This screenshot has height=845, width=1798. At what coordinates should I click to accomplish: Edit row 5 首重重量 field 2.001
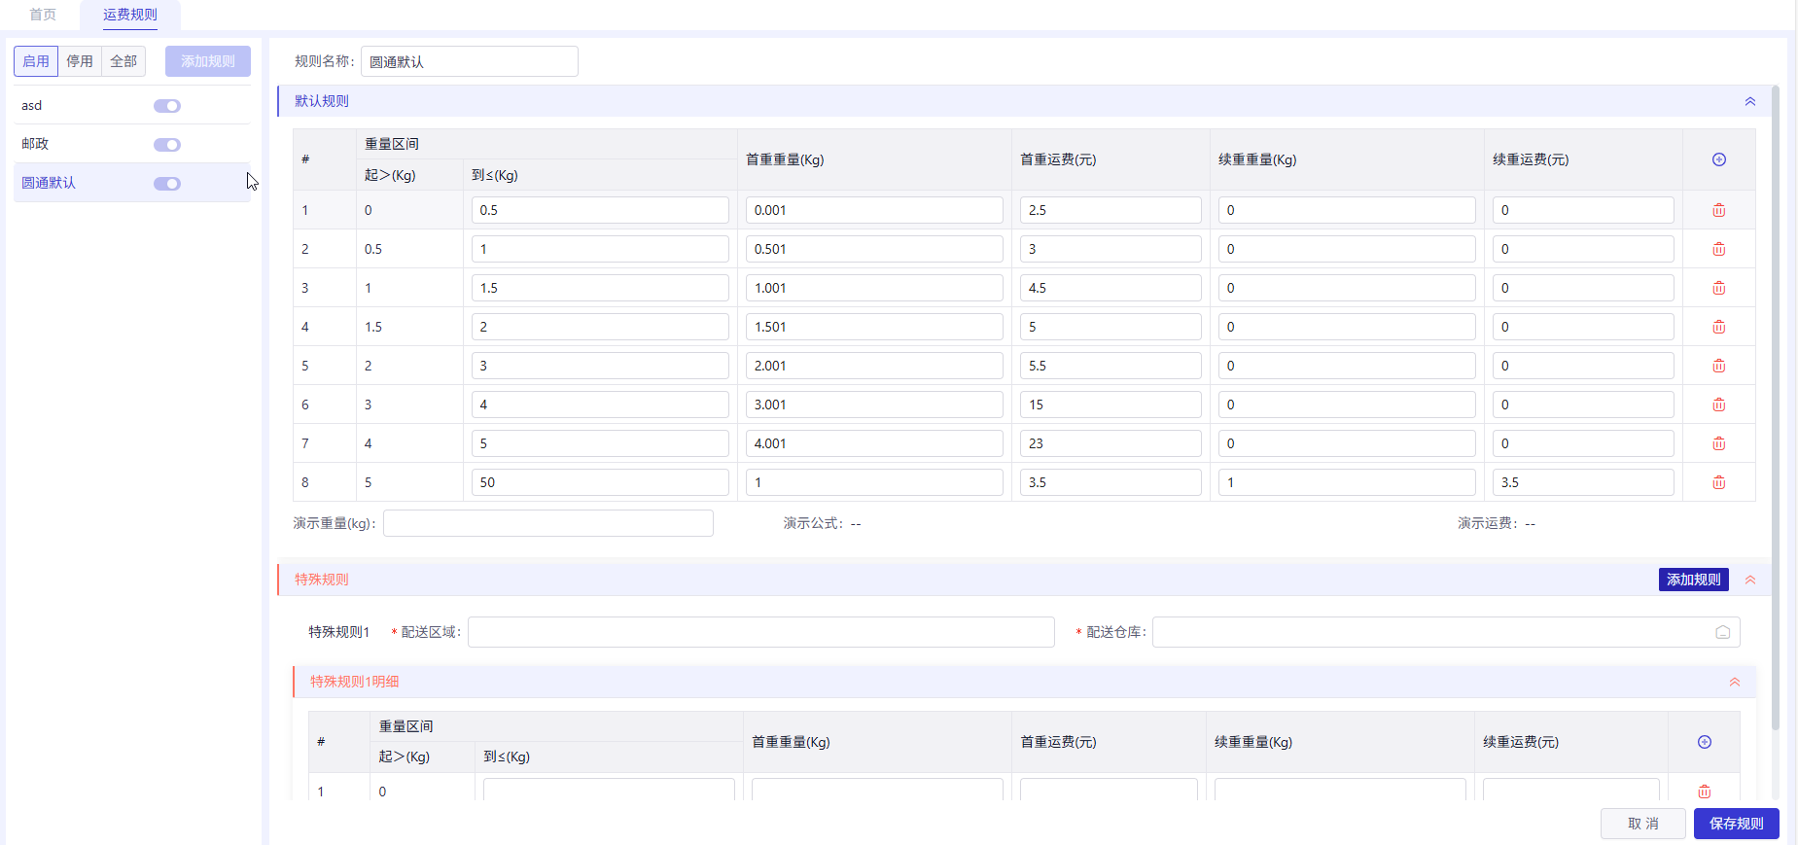[x=874, y=366]
